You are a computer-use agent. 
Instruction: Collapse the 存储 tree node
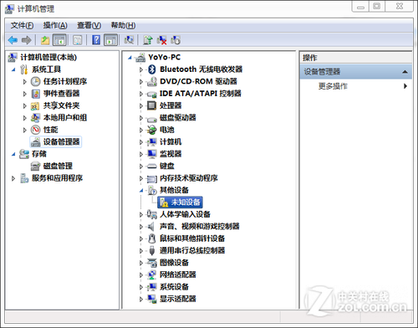[x=13, y=154]
